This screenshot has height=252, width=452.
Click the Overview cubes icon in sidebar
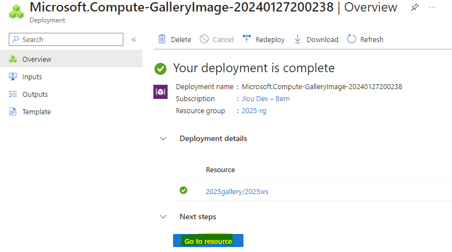click(13, 59)
